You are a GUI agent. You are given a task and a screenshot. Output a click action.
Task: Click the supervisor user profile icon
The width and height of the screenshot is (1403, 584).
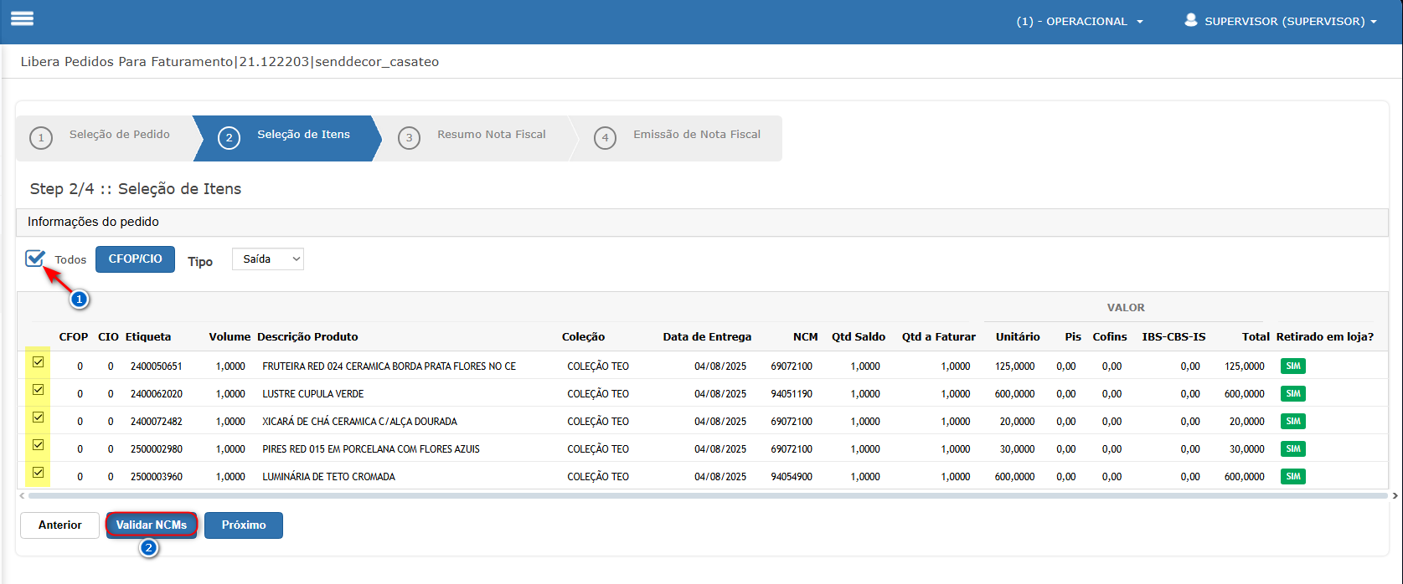coord(1190,20)
